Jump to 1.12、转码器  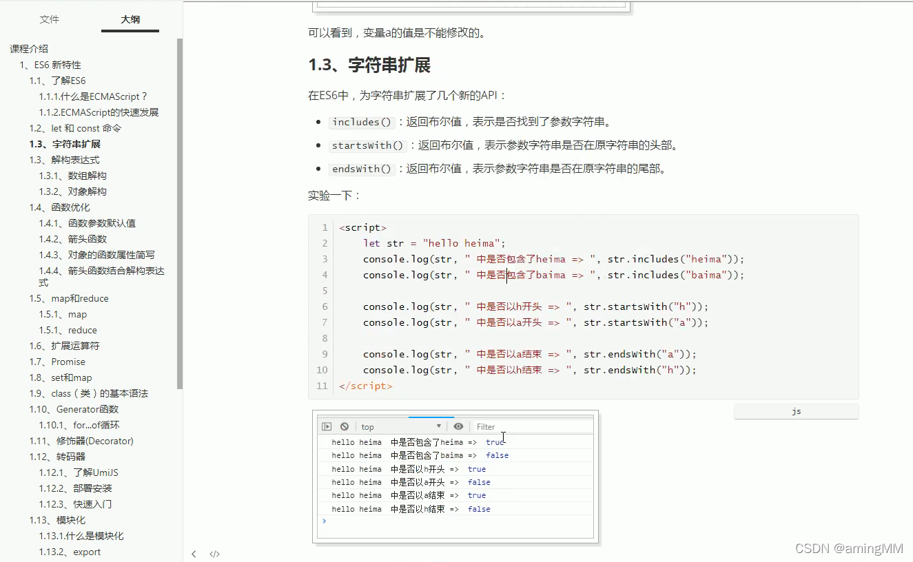point(58,457)
